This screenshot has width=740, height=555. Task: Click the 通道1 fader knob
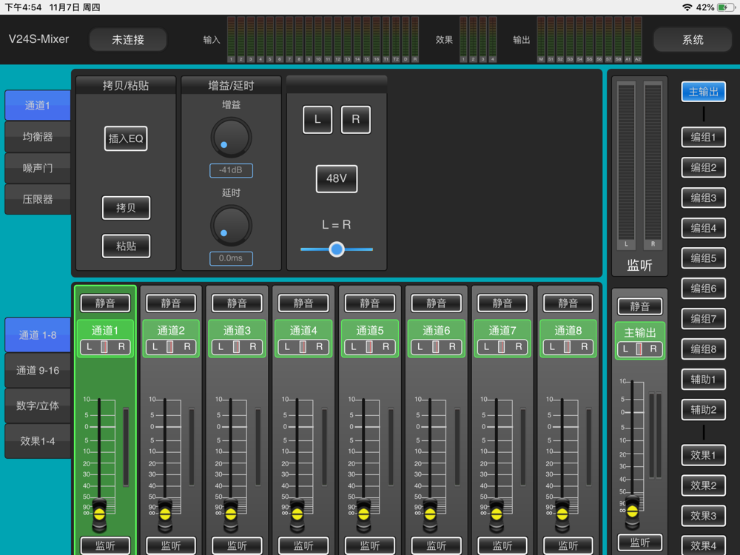tap(99, 514)
